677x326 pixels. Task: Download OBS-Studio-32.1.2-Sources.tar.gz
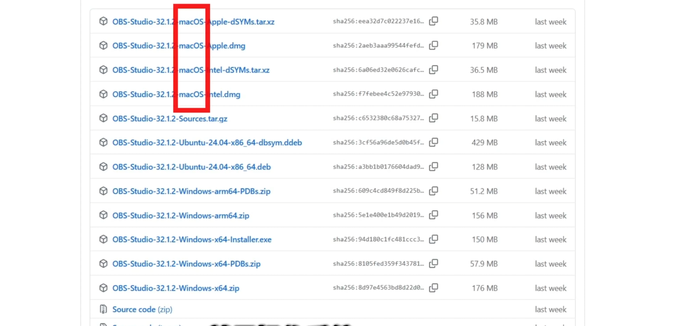[170, 119]
